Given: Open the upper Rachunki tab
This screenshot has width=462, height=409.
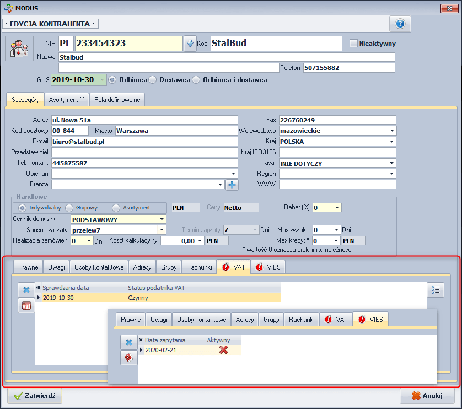Looking at the screenshot, I should 199,267.
